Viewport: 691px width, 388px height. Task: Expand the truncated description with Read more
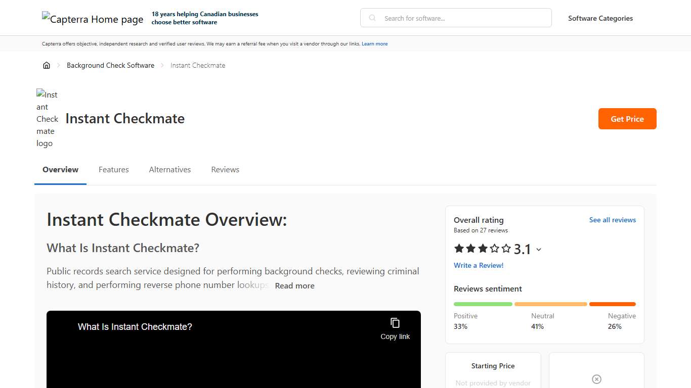(x=294, y=285)
